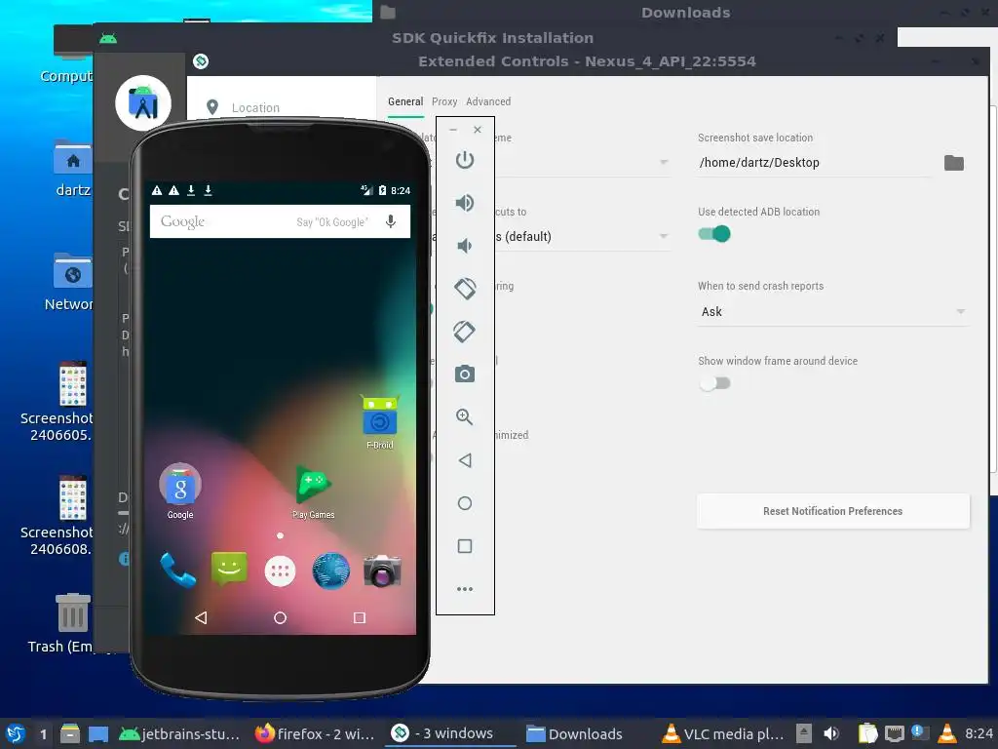
Task: Click VLC cone icon in system tray
Action: pos(947,733)
